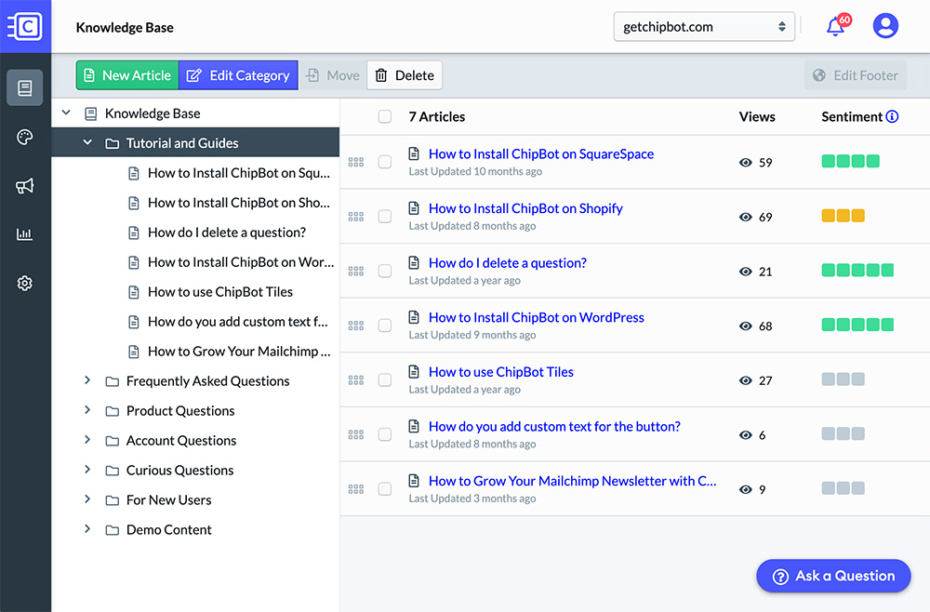Select Product Questions in the tree
The width and height of the screenshot is (930, 612).
tap(180, 411)
